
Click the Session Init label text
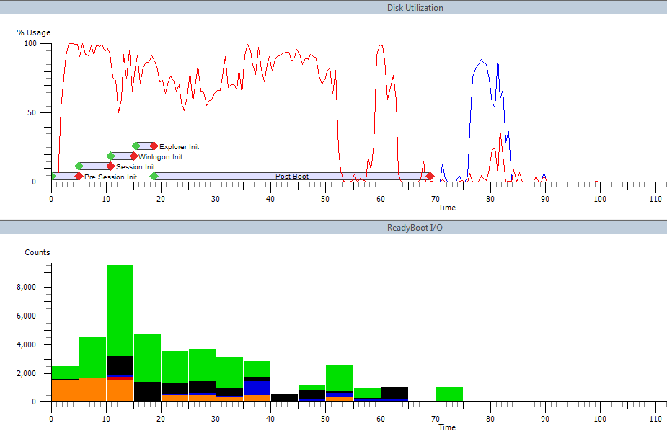[x=136, y=167]
